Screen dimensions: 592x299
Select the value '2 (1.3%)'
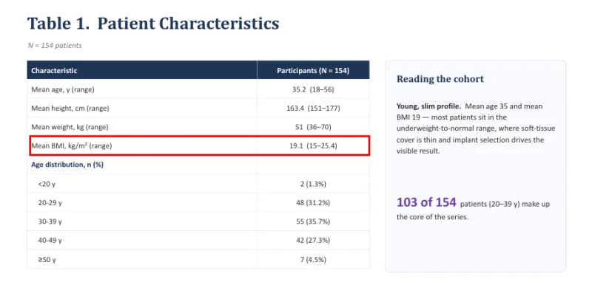[x=313, y=184]
